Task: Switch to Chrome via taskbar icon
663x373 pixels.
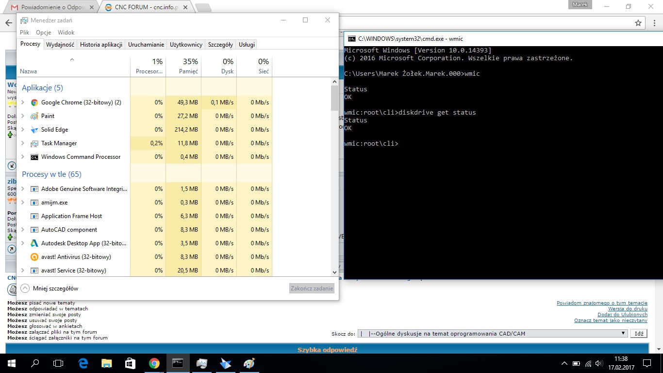Action: click(154, 363)
